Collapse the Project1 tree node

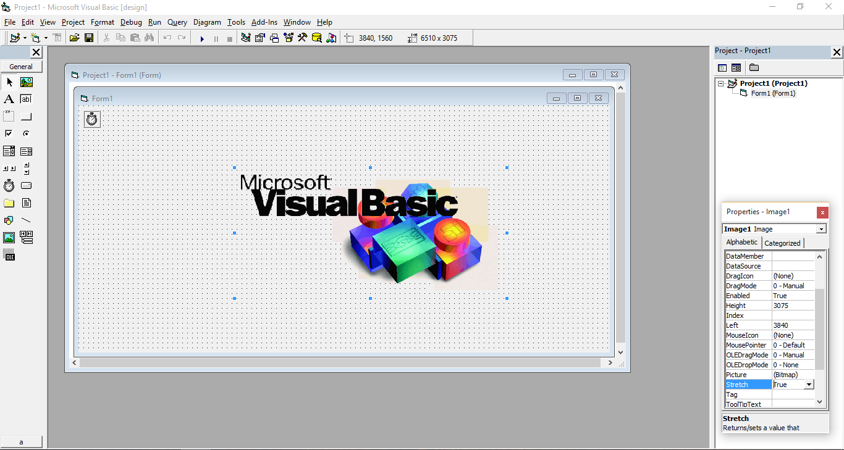[x=721, y=83]
